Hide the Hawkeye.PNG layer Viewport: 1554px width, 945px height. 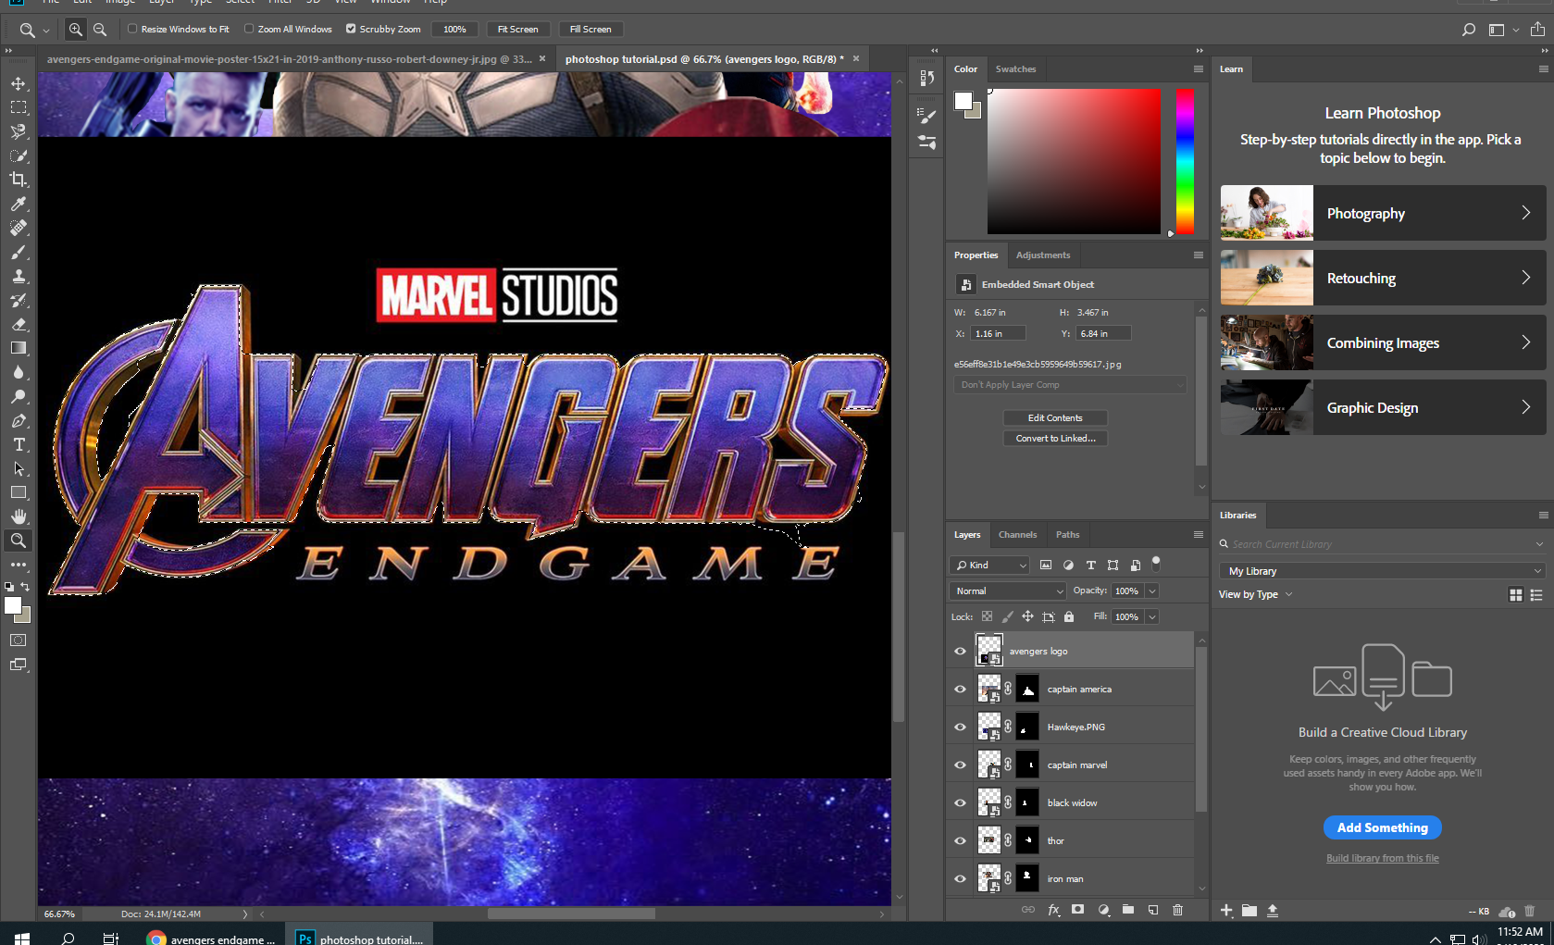point(960,727)
